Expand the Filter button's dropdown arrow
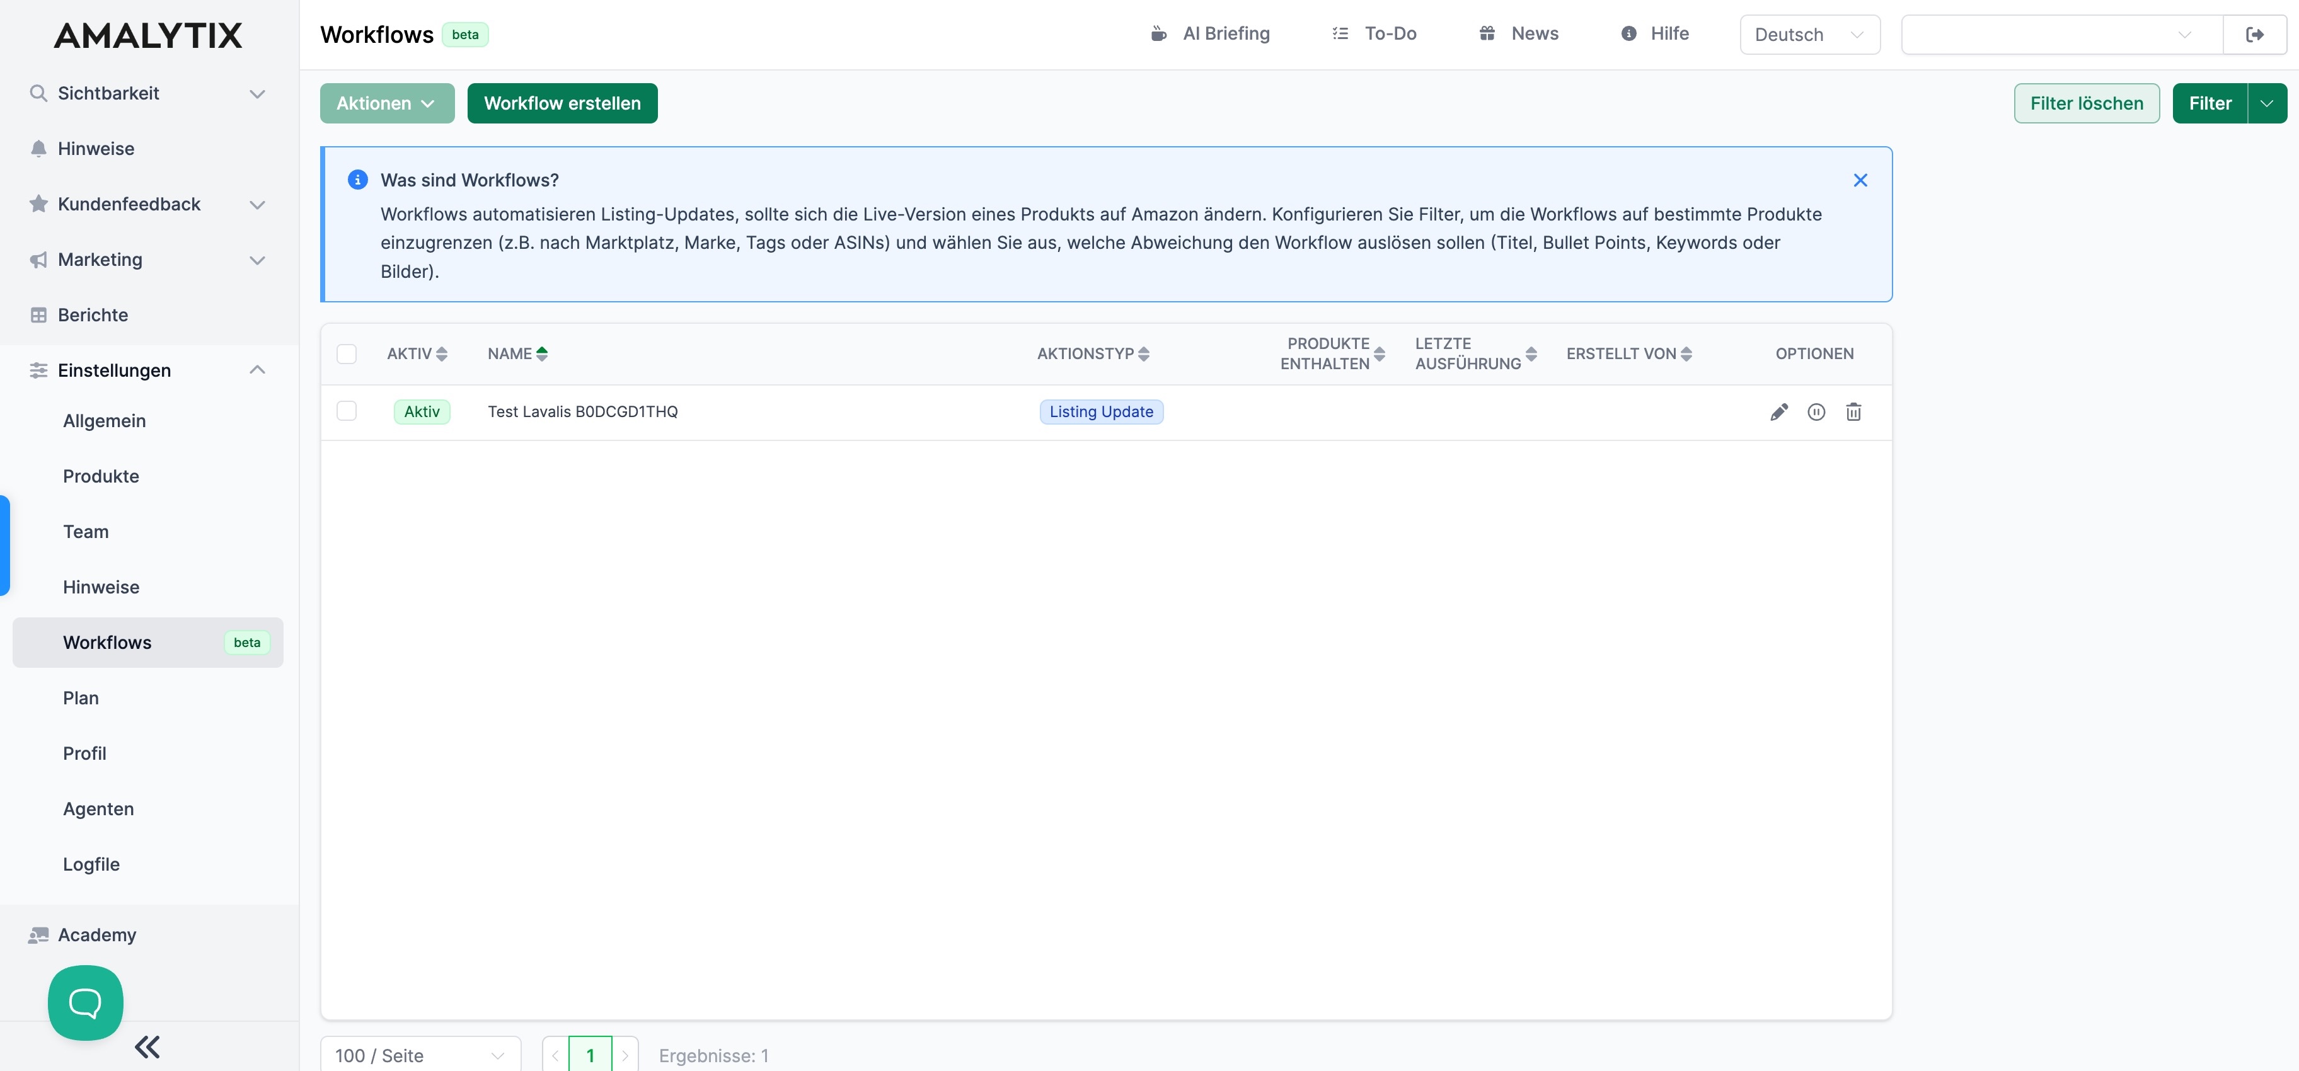 coord(2267,103)
